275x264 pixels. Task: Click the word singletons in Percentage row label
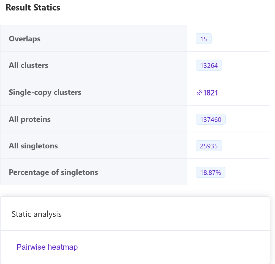[81, 173]
